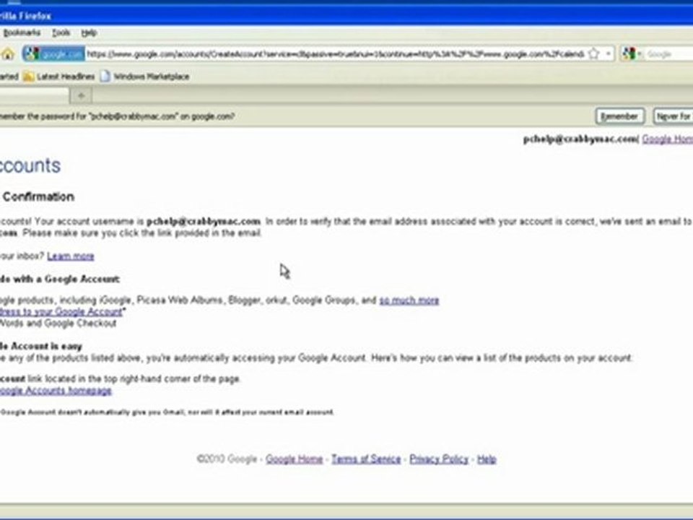693x520 pixels.
Task: Open the Bookmarks menu
Action: tap(22, 32)
